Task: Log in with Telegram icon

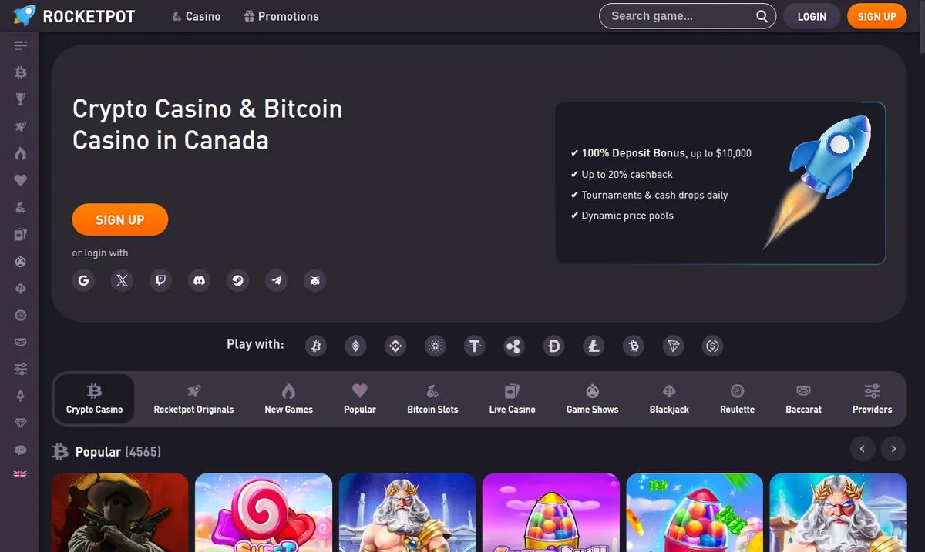Action: 277,281
